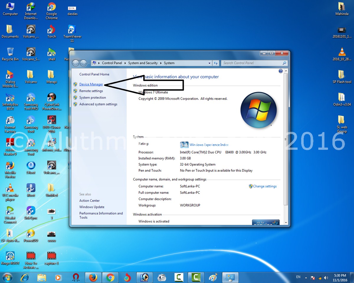Screen dimensions: 354x283
Task: Click Change settings for computer name
Action: [x=265, y=186]
